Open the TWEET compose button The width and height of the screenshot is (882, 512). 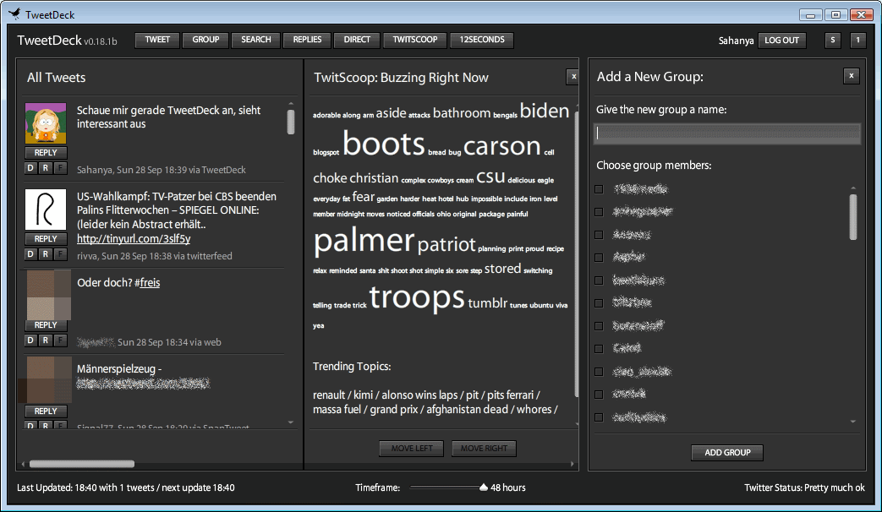157,40
